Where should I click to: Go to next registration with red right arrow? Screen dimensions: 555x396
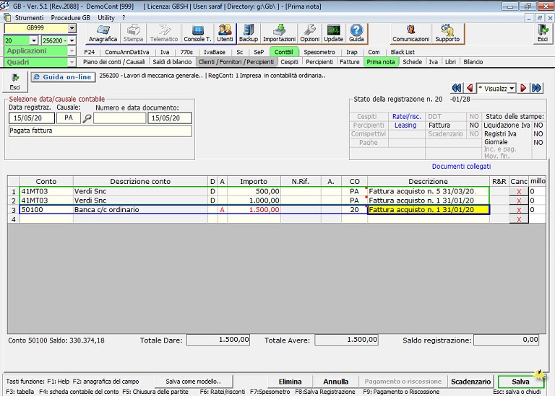pyautogui.click(x=524, y=88)
